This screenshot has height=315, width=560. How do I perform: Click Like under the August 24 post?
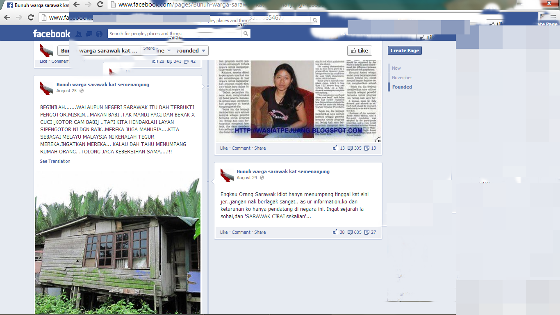(224, 232)
